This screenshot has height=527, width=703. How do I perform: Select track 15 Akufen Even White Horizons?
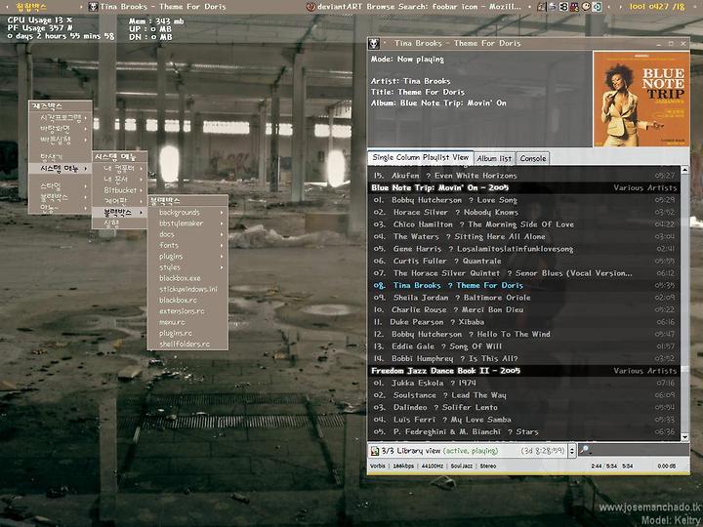coord(523,176)
